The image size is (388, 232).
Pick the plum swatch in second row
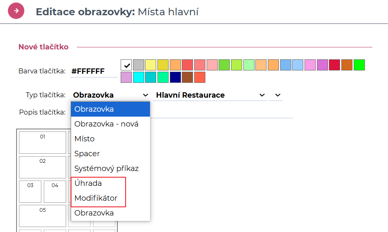click(x=126, y=77)
